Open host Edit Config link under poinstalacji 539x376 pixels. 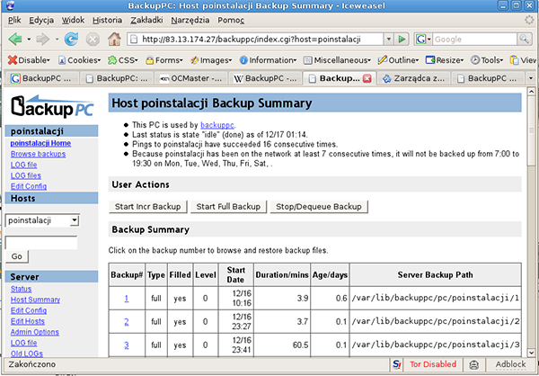pyautogui.click(x=29, y=186)
